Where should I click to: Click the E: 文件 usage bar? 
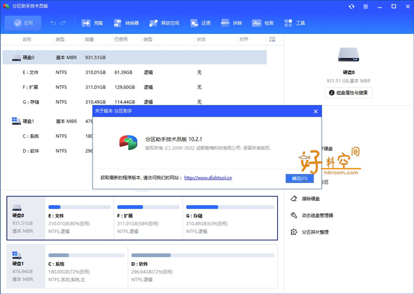click(x=79, y=207)
